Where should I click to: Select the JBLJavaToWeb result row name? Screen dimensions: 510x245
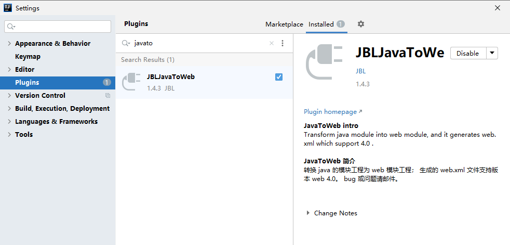pos(171,77)
